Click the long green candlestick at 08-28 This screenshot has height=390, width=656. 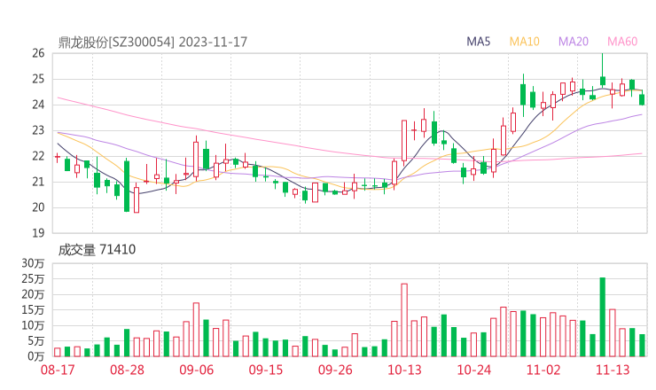pyautogui.click(x=127, y=185)
